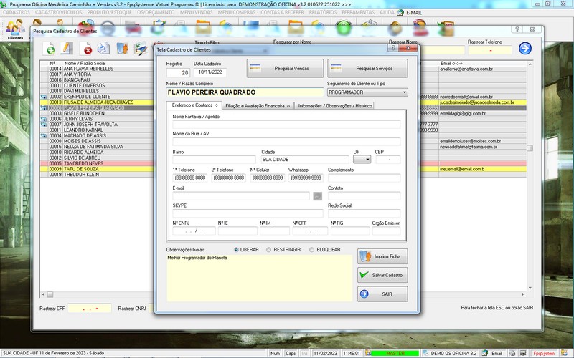Switch to Endereço e Contatos tab
Image resolution: width=574 pixels, height=358 pixels.
pyautogui.click(x=194, y=105)
